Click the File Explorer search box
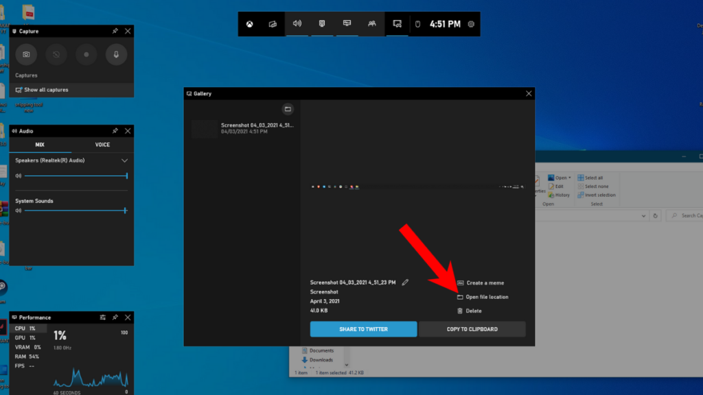Viewport: 703px width, 395px height. point(684,216)
